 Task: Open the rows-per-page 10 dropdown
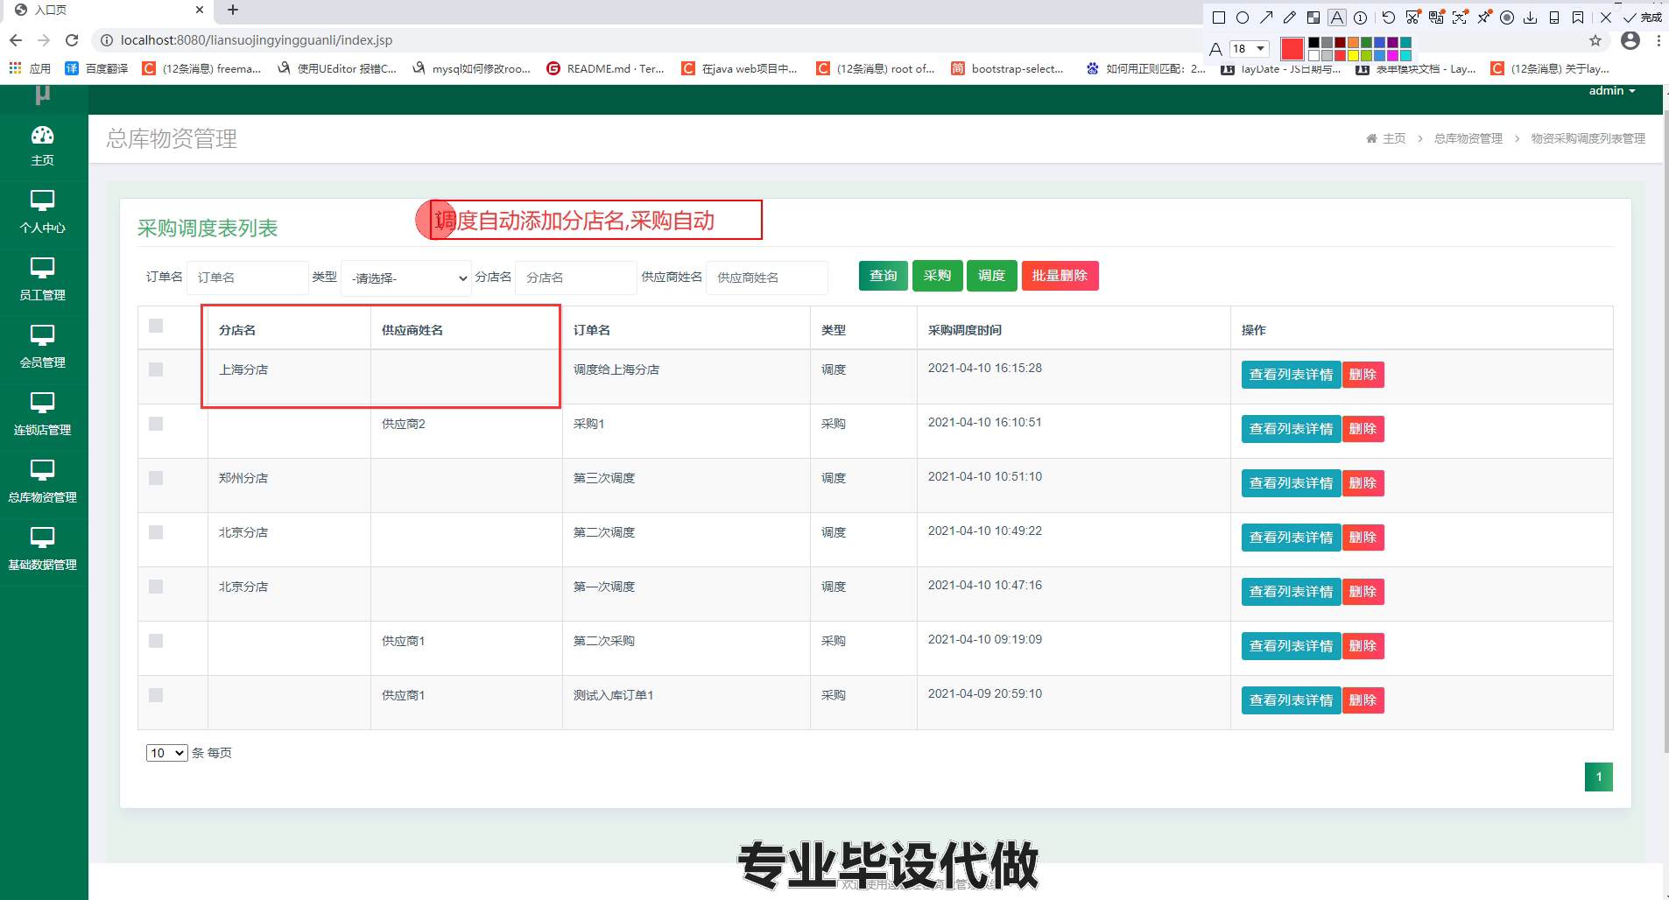point(166,753)
